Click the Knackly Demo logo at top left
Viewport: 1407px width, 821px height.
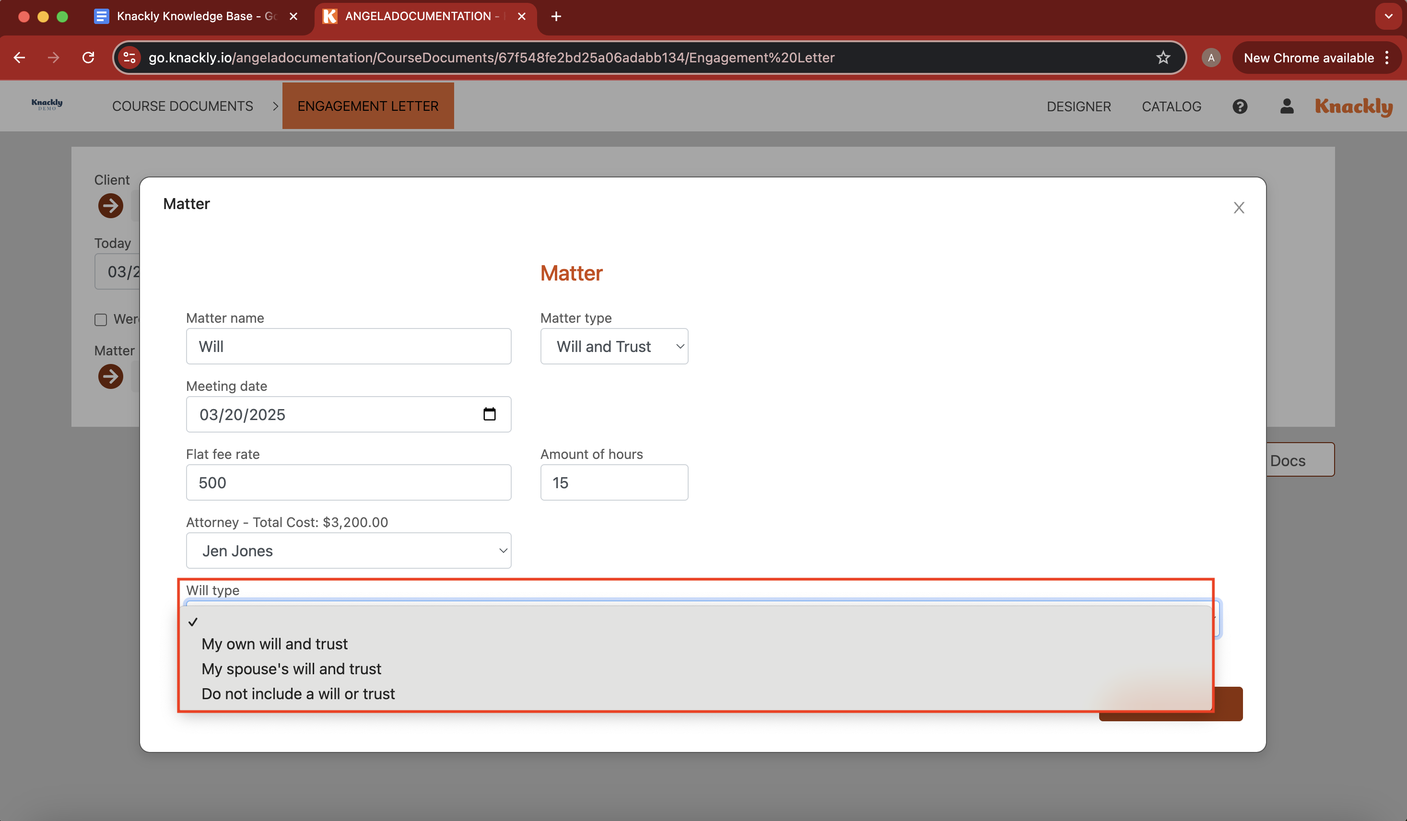pyautogui.click(x=47, y=105)
